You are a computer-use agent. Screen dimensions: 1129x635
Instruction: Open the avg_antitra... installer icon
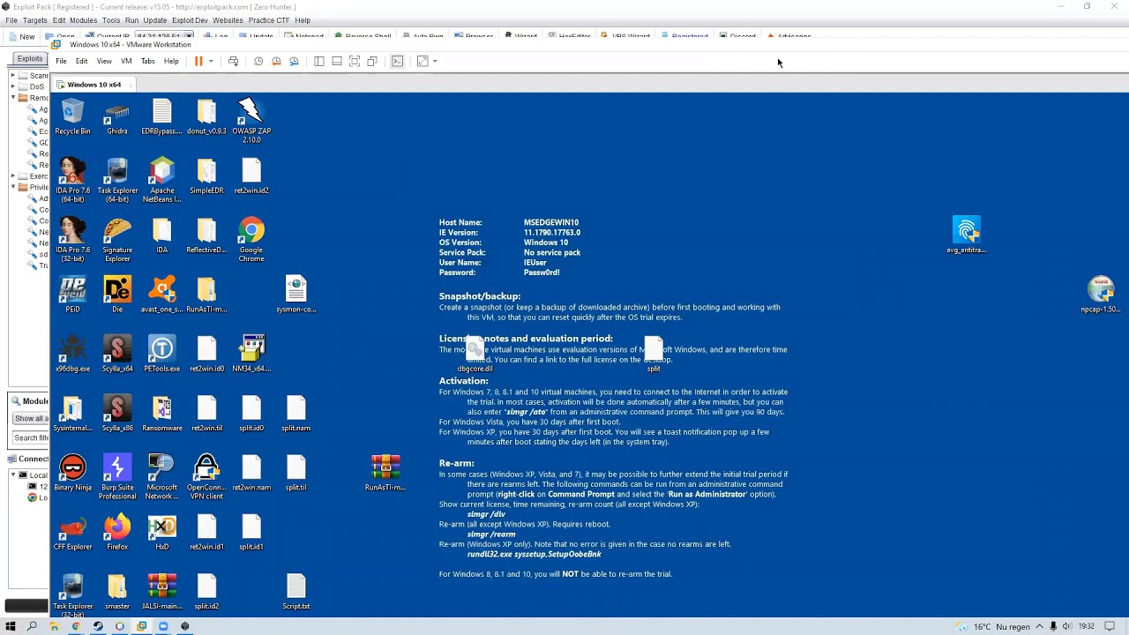tap(967, 235)
